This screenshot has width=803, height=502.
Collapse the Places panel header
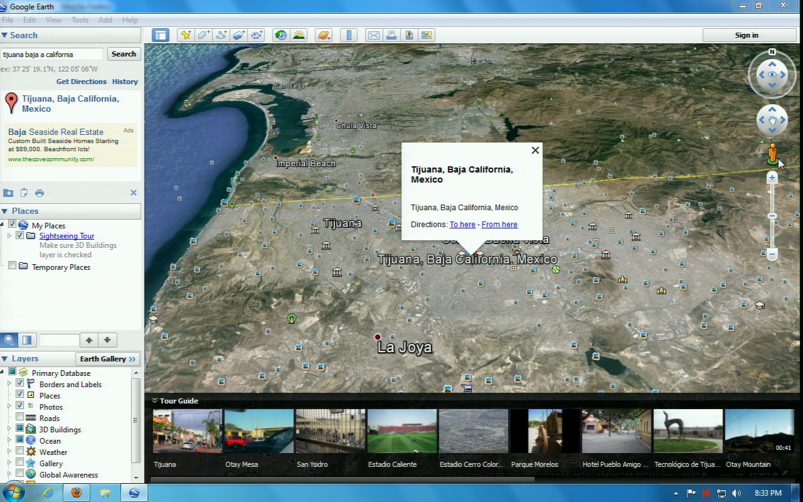click(5, 211)
